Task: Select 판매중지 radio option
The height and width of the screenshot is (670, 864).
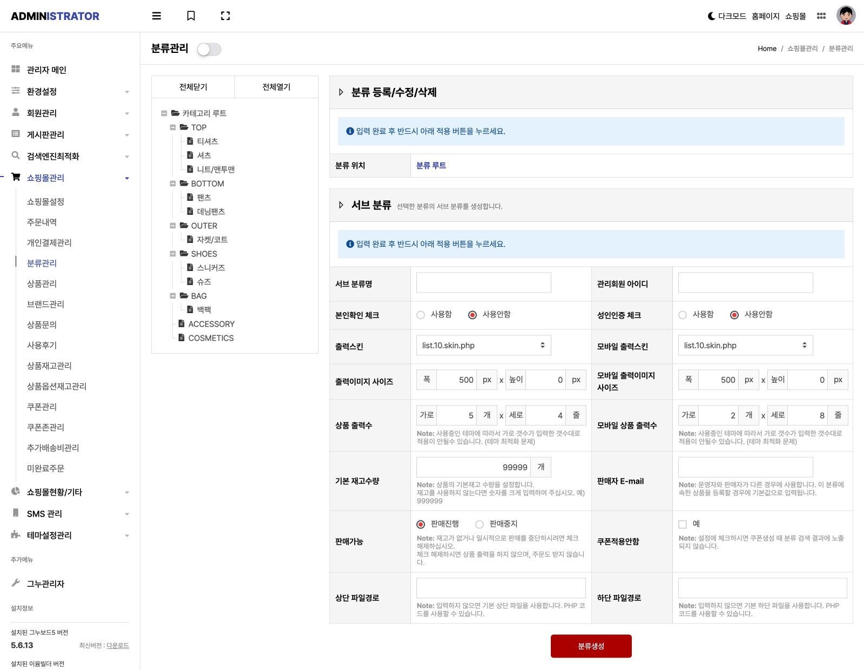Action: (480, 524)
